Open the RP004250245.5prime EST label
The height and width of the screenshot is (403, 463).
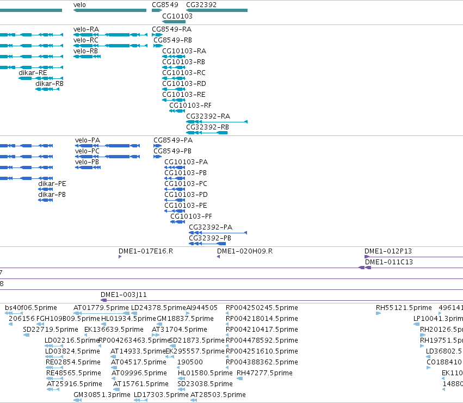pyautogui.click(x=262, y=308)
